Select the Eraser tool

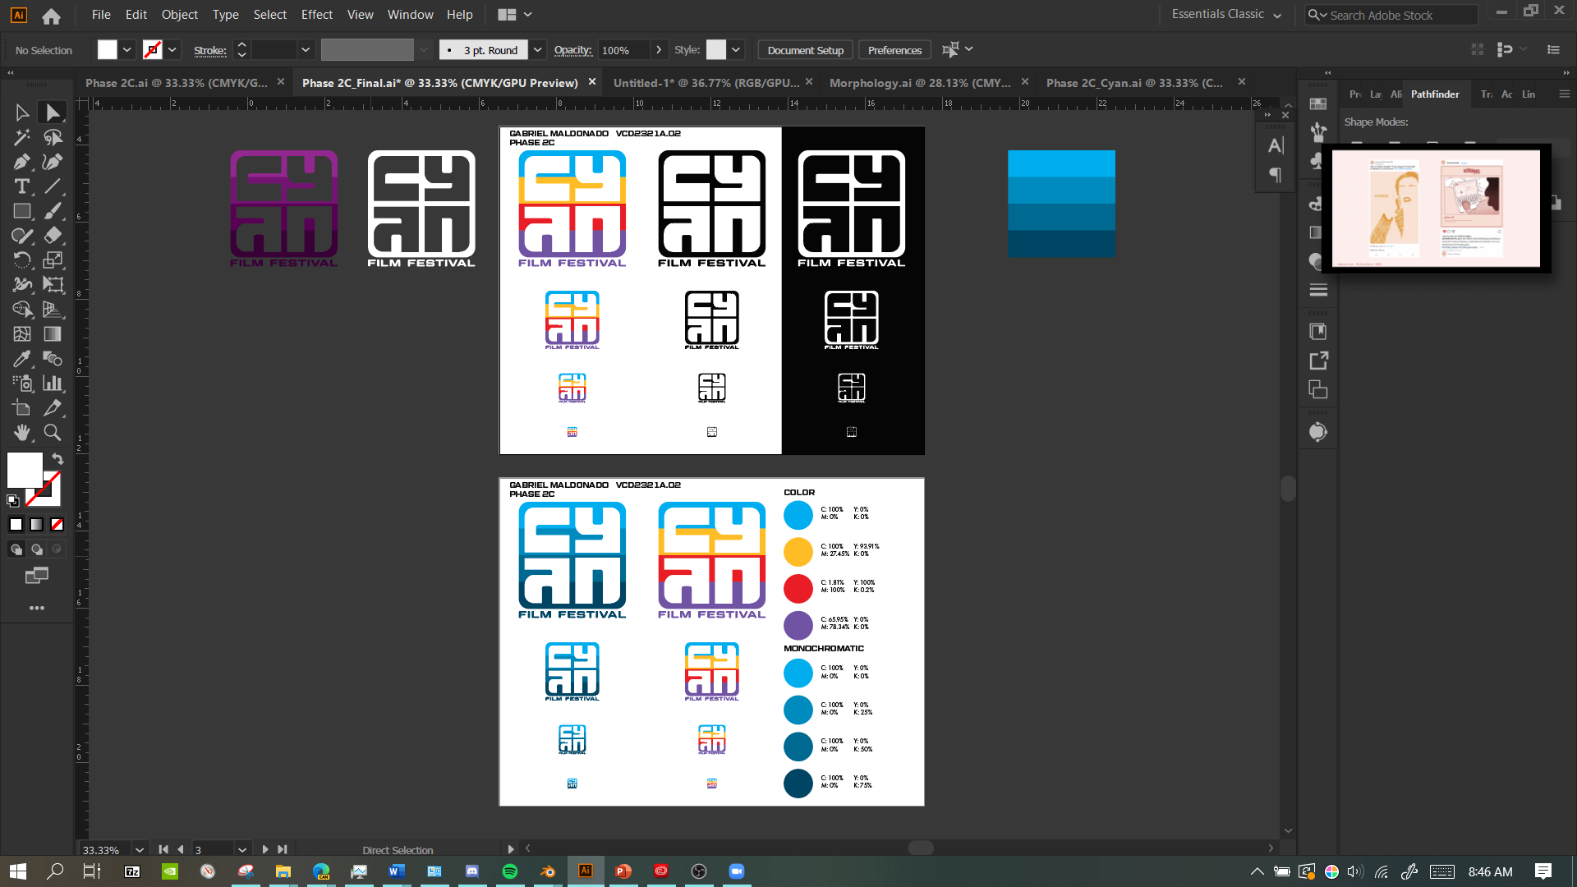[x=53, y=236]
